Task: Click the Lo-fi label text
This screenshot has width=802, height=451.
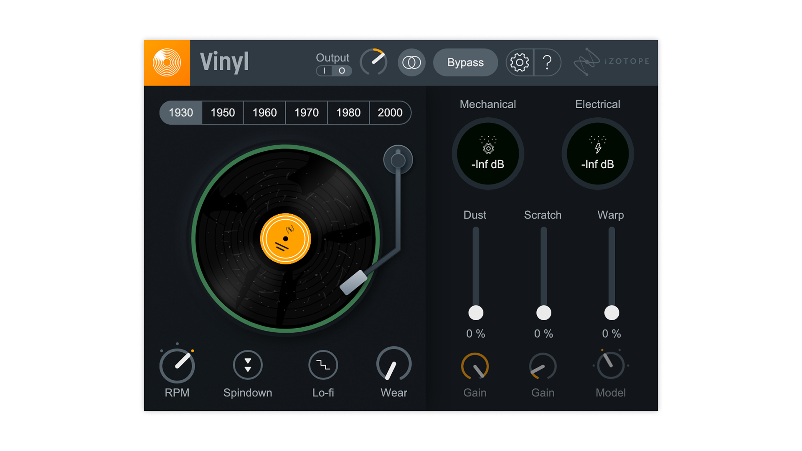Action: [323, 393]
